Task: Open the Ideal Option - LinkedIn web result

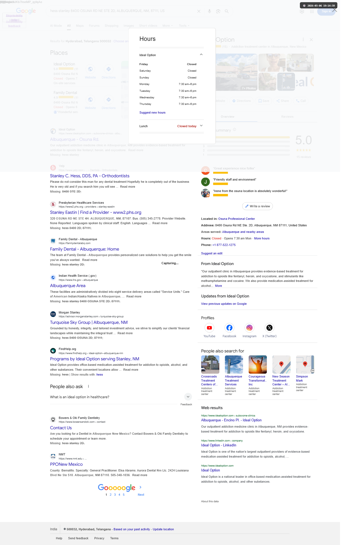Action: coord(219,445)
